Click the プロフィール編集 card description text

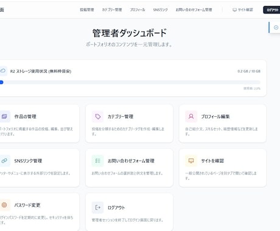[x=222, y=131]
